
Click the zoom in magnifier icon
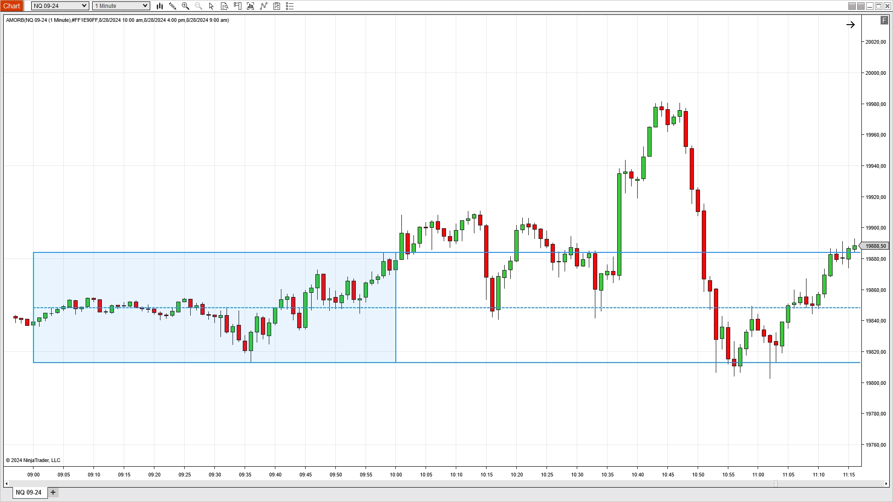tap(186, 6)
